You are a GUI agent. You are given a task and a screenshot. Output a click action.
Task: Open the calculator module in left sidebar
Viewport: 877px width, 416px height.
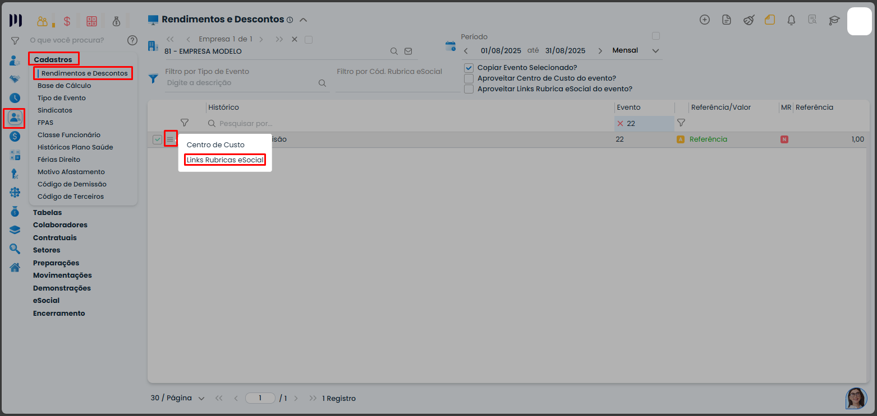pos(15,155)
